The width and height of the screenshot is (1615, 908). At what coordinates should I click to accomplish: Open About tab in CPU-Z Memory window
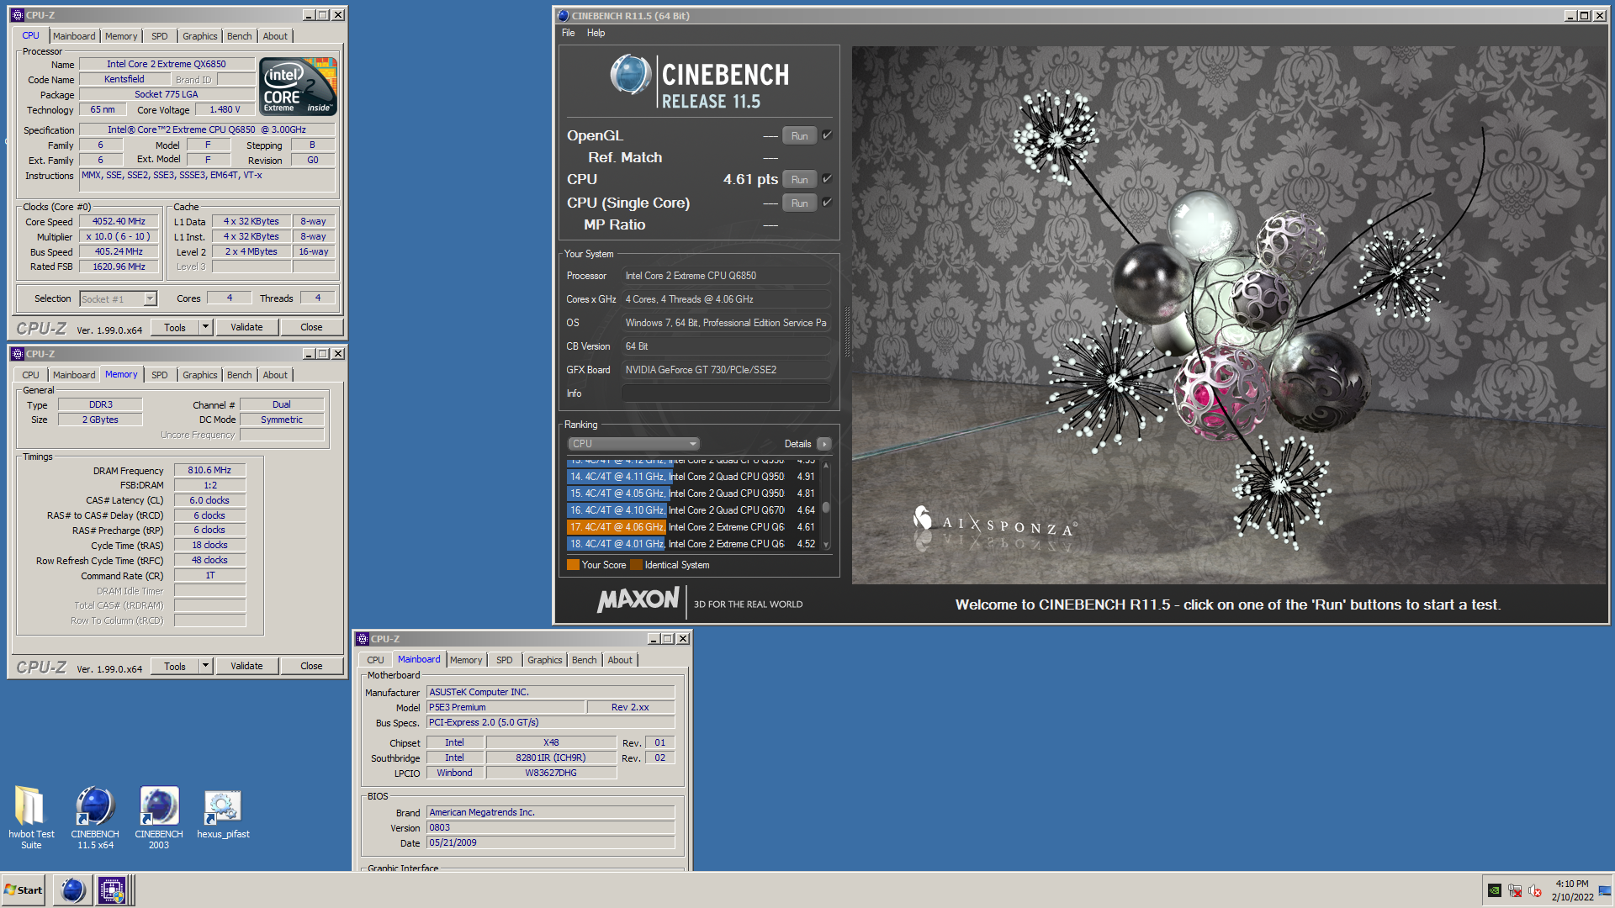point(275,375)
